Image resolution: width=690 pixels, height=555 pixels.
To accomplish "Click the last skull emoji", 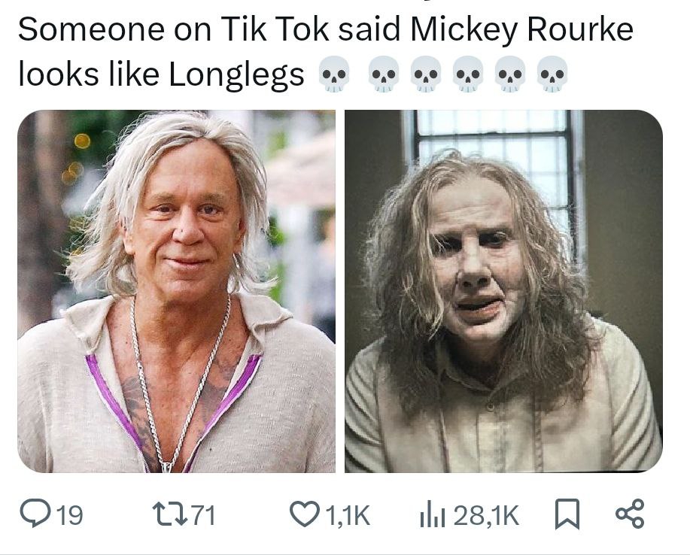I will pyautogui.click(x=553, y=74).
